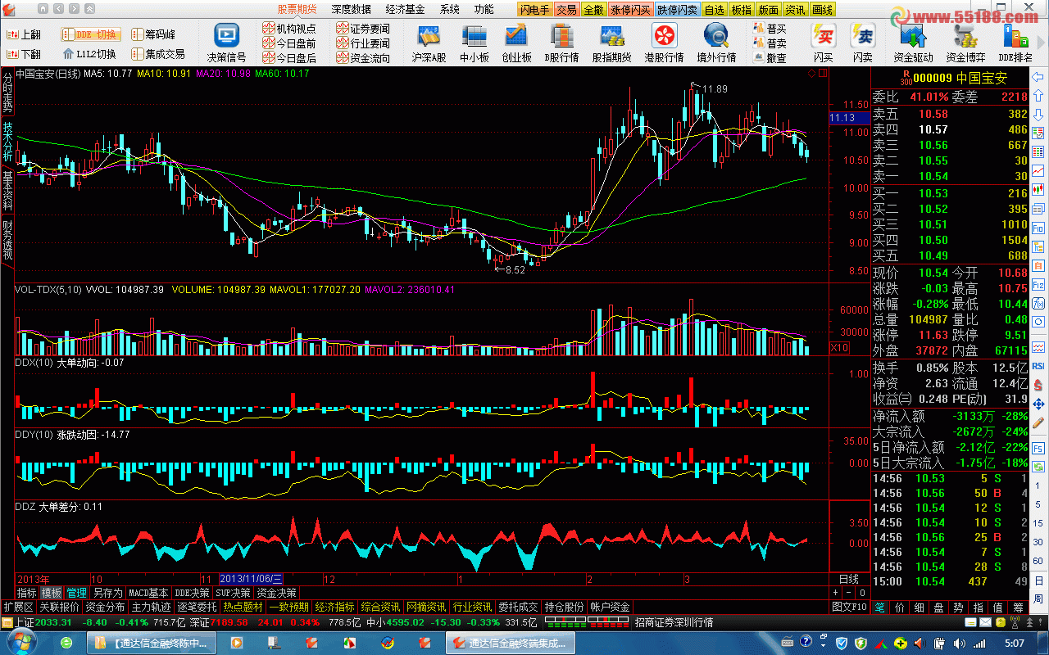Open the 筹码峰 chip peak tool
Image resolution: width=1049 pixels, height=655 pixels.
click(x=153, y=34)
